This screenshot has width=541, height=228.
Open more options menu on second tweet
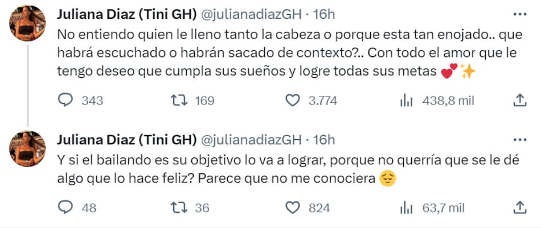[520, 139]
